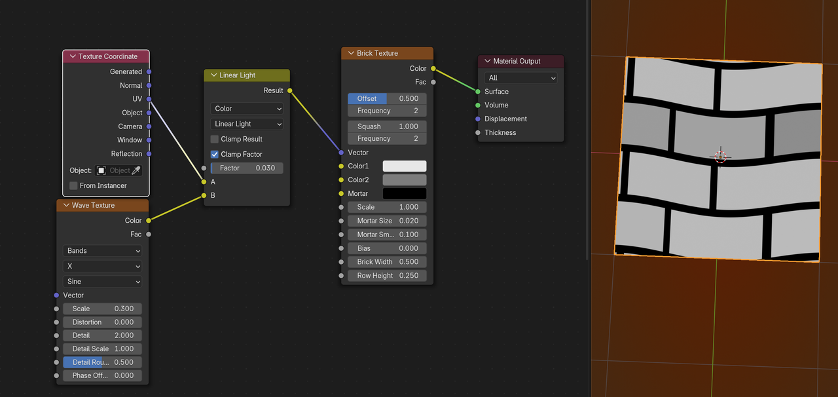Click the Thickness input socket

pos(478,133)
